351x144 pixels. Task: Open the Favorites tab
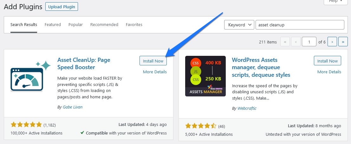pos(134,25)
